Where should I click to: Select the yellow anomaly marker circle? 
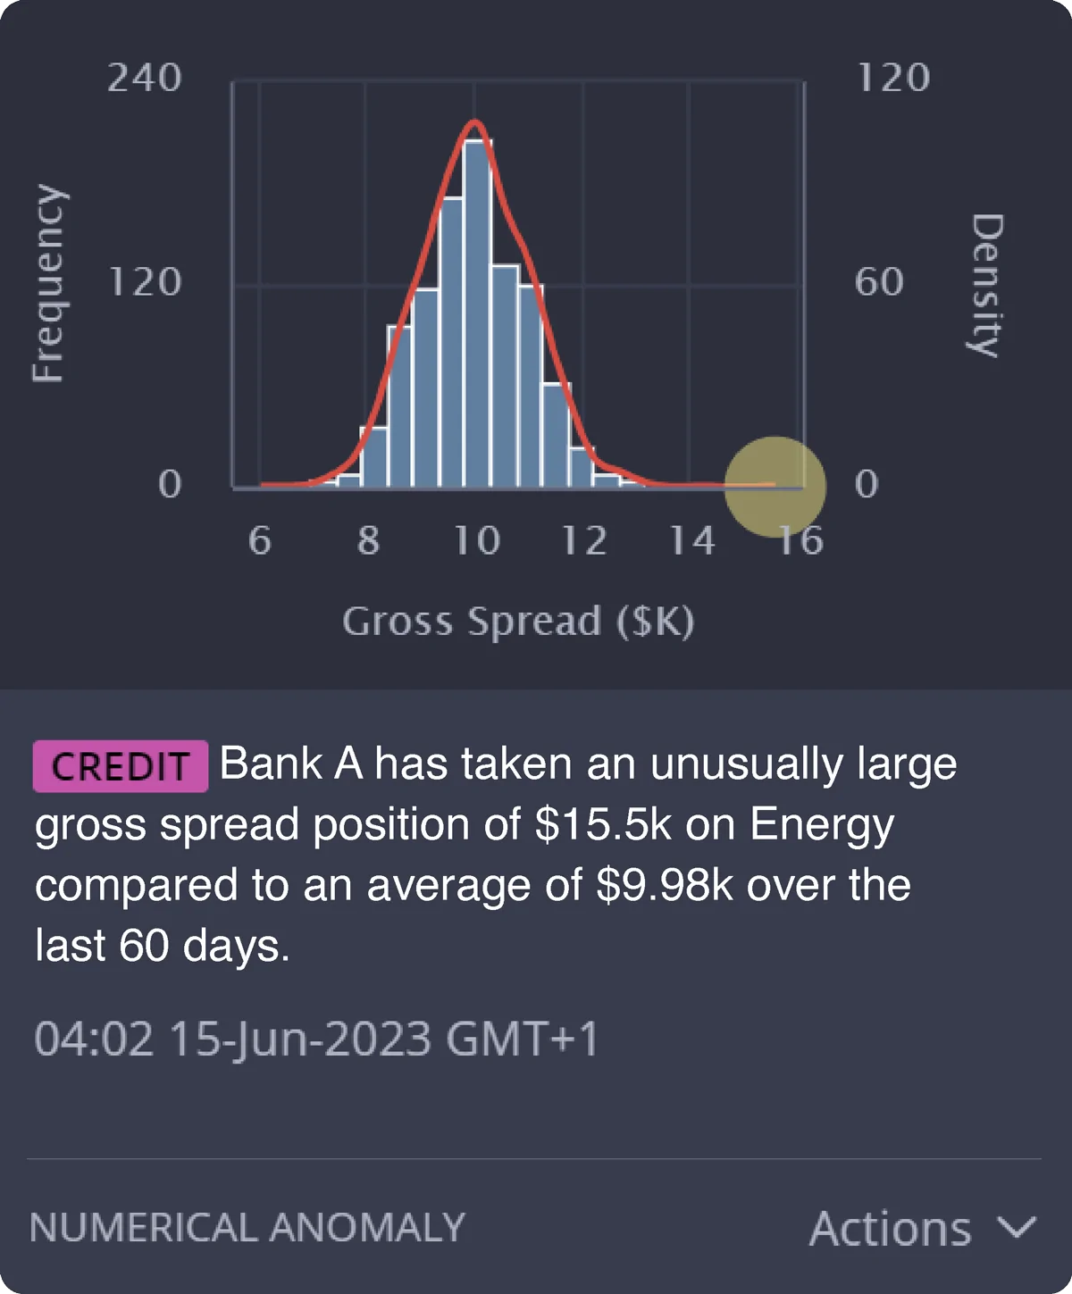click(775, 487)
